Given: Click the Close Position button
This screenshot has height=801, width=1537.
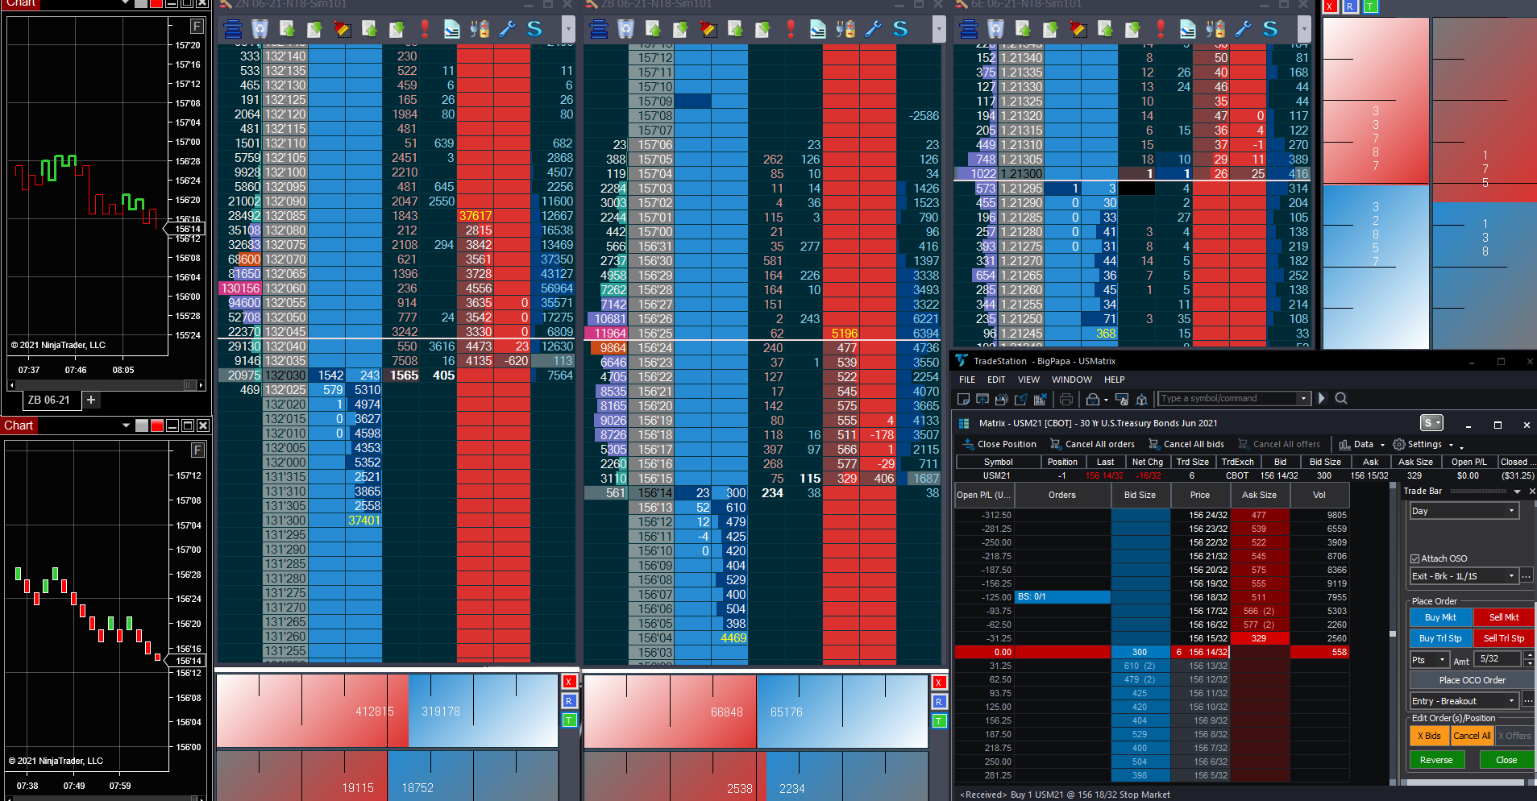Looking at the screenshot, I should 999,444.
